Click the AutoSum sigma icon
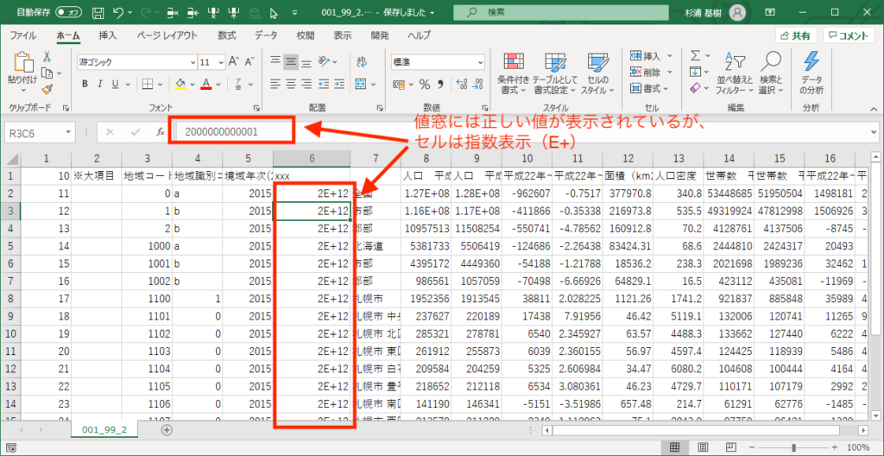Image resolution: width=884 pixels, height=456 pixels. pyautogui.click(x=696, y=56)
